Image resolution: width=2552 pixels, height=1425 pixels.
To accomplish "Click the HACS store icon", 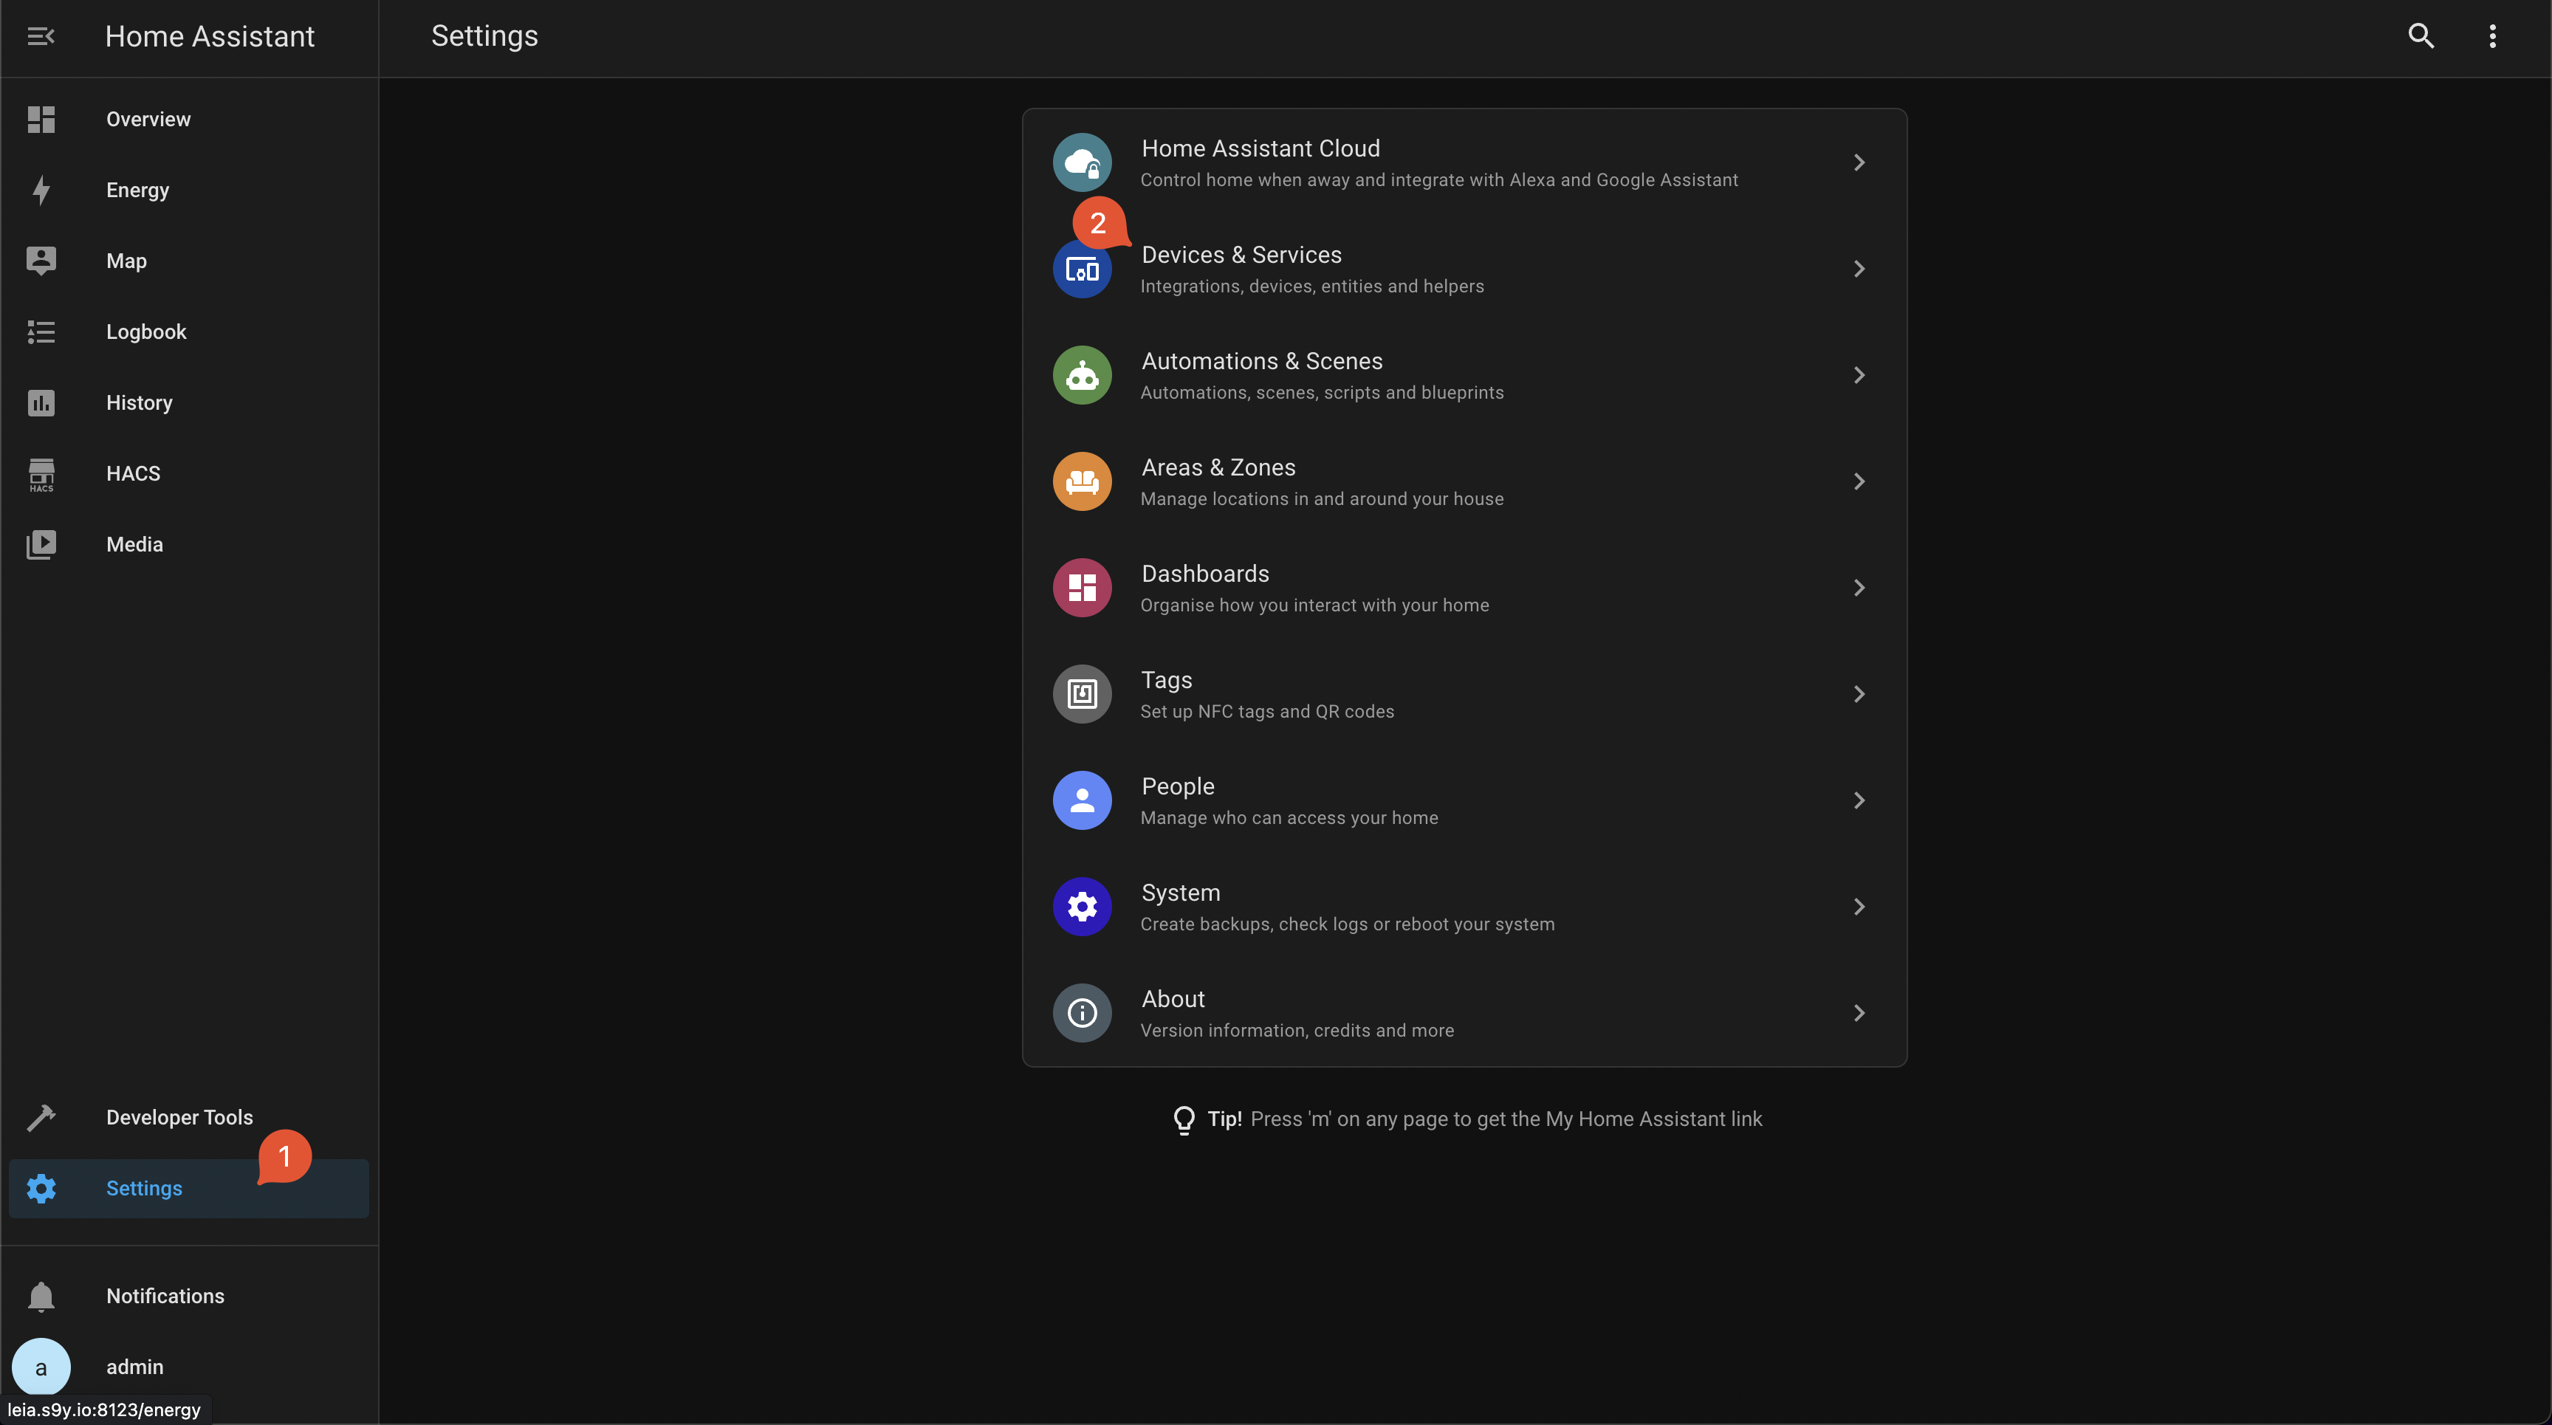I will click(x=41, y=474).
